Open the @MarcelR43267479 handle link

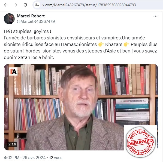click(x=36, y=21)
